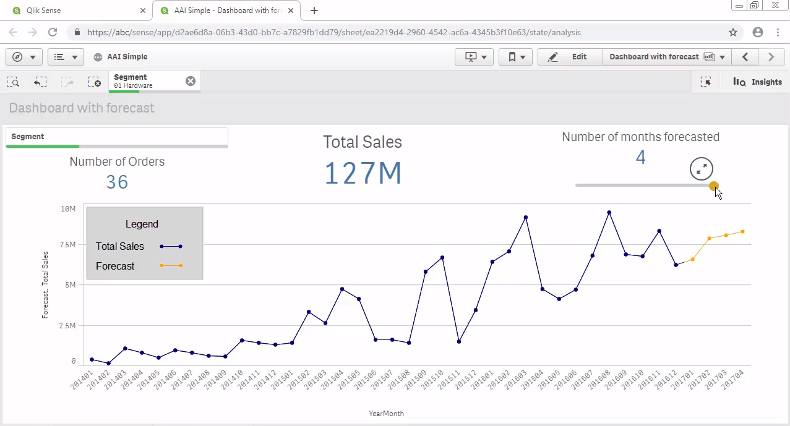Open the Insights advisor
This screenshot has width=790, height=426.
[x=757, y=82]
